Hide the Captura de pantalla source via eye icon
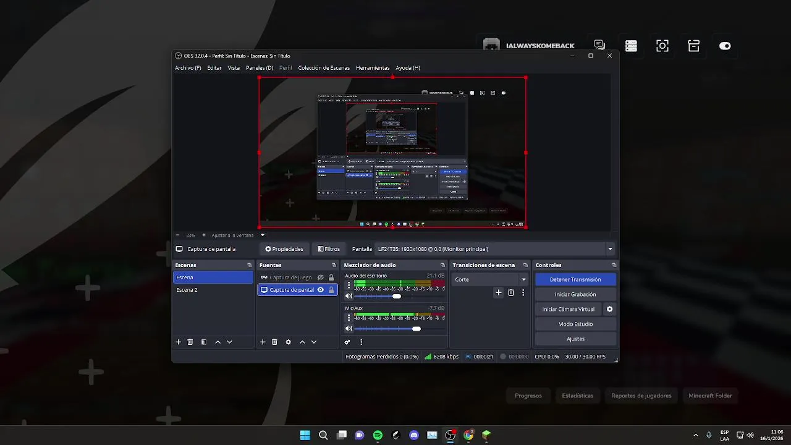The width and height of the screenshot is (791, 445). pos(320,290)
